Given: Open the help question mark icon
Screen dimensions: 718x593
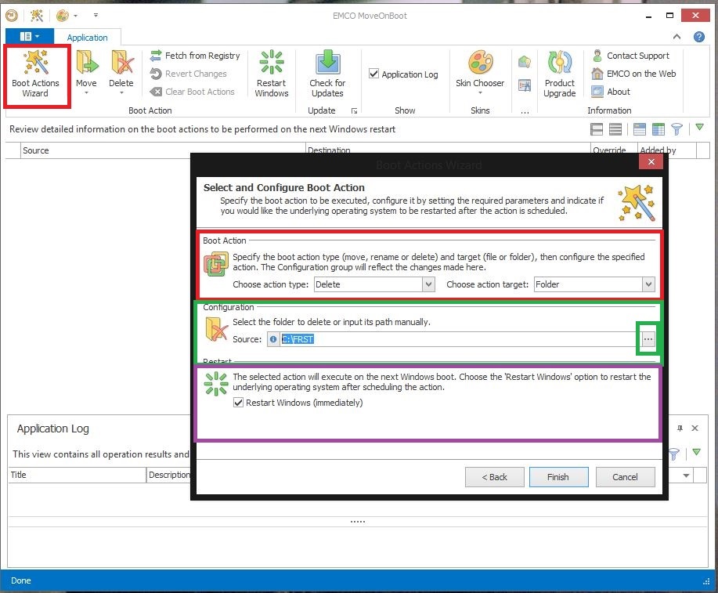Looking at the screenshot, I should (x=698, y=37).
